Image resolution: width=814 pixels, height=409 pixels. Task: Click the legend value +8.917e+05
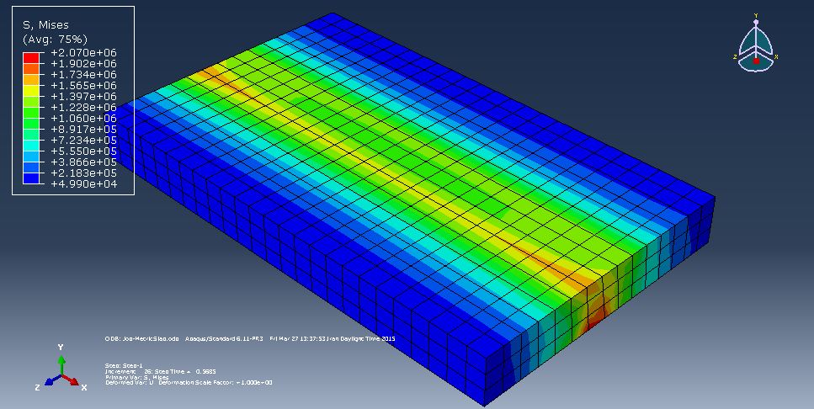pyautogui.click(x=83, y=130)
